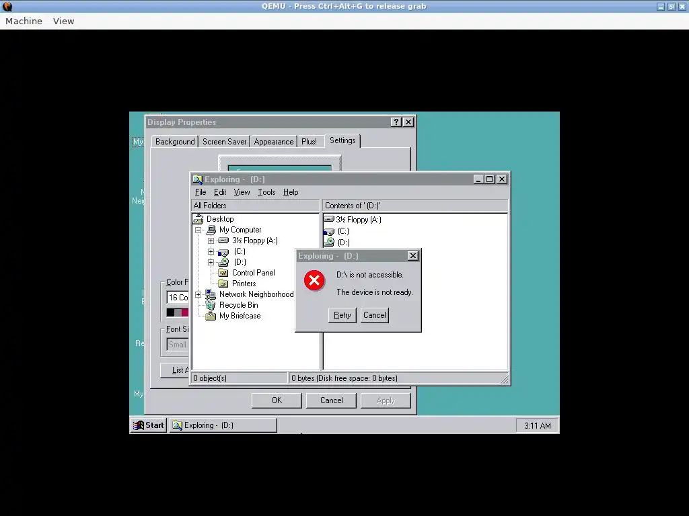Select Network Neighborhood icon in tree
Image resolution: width=689 pixels, height=516 pixels.
[x=211, y=294]
